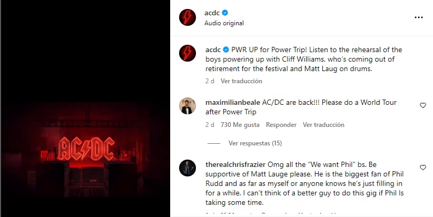Click Ver traducción under the acdc caption

click(241, 81)
